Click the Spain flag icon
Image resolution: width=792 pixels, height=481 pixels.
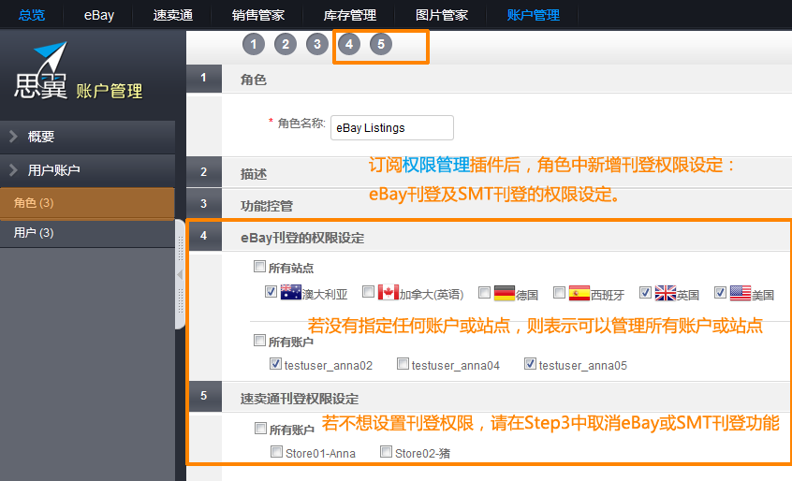[x=579, y=293]
